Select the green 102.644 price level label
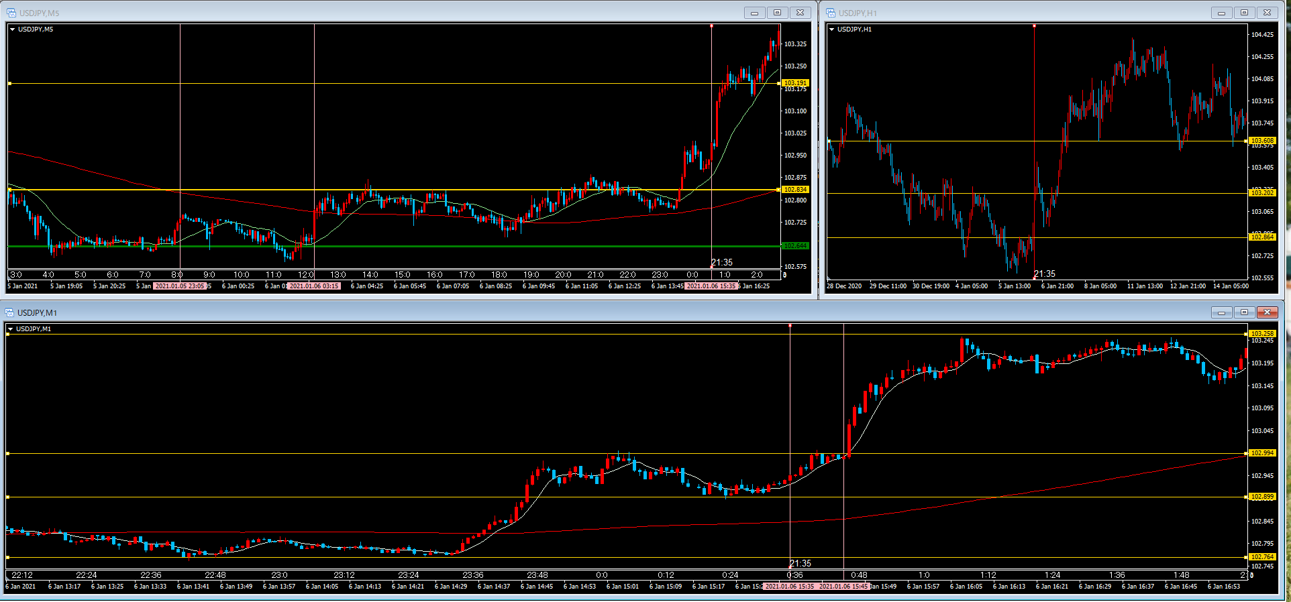 point(795,246)
